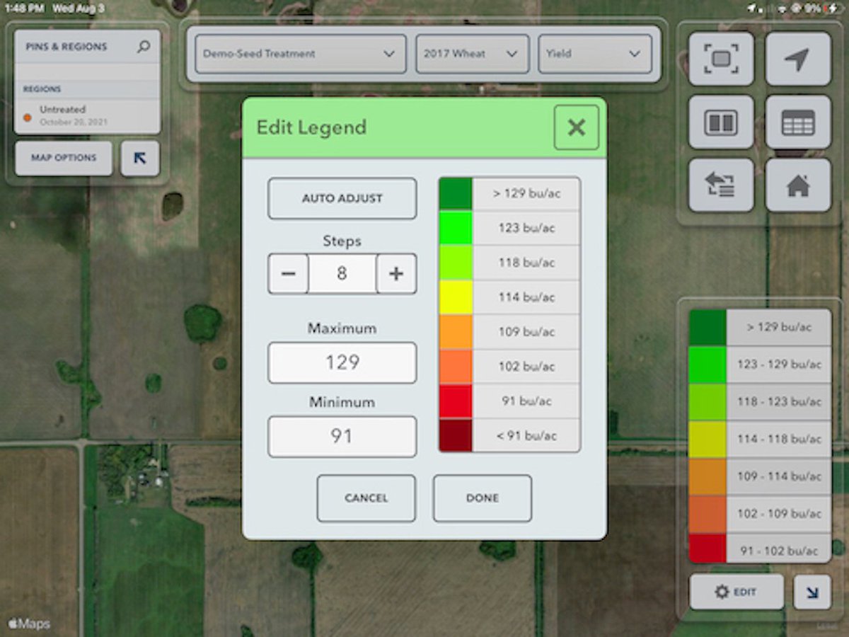Collapse the map legend panel arrow

812,592
